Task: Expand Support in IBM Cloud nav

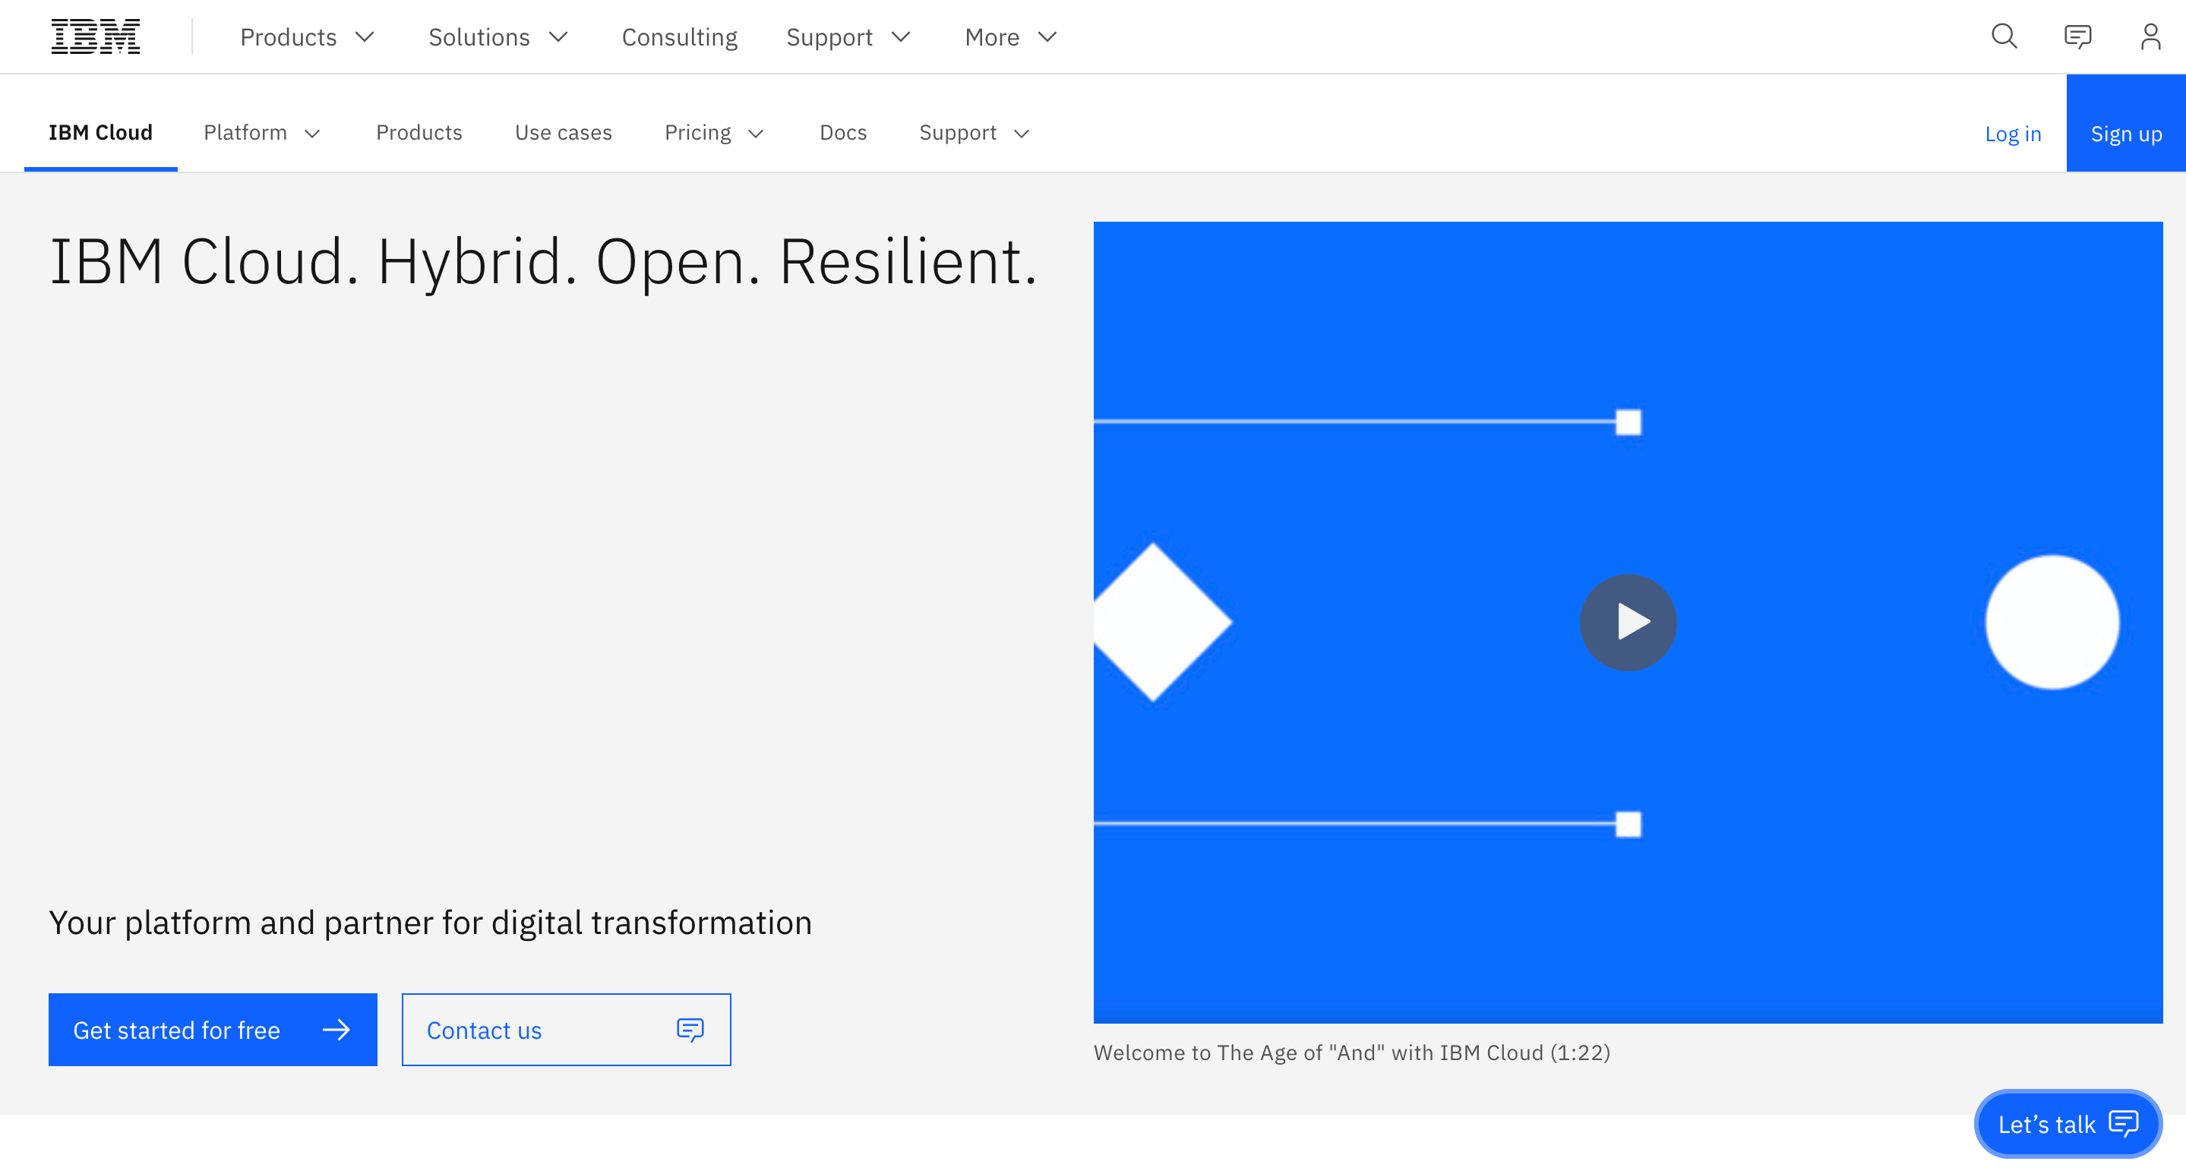Action: tap(975, 132)
